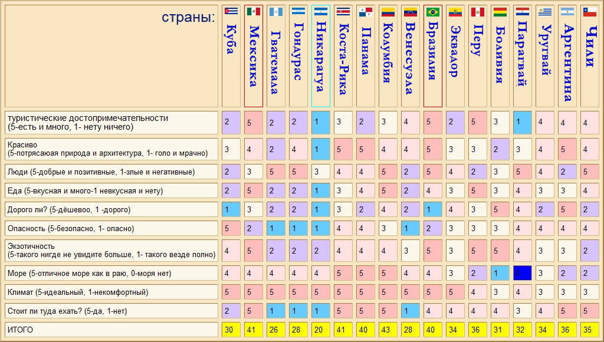This screenshot has height=342, width=604.
Task: Follow the Панама link
Action: tap(366, 51)
